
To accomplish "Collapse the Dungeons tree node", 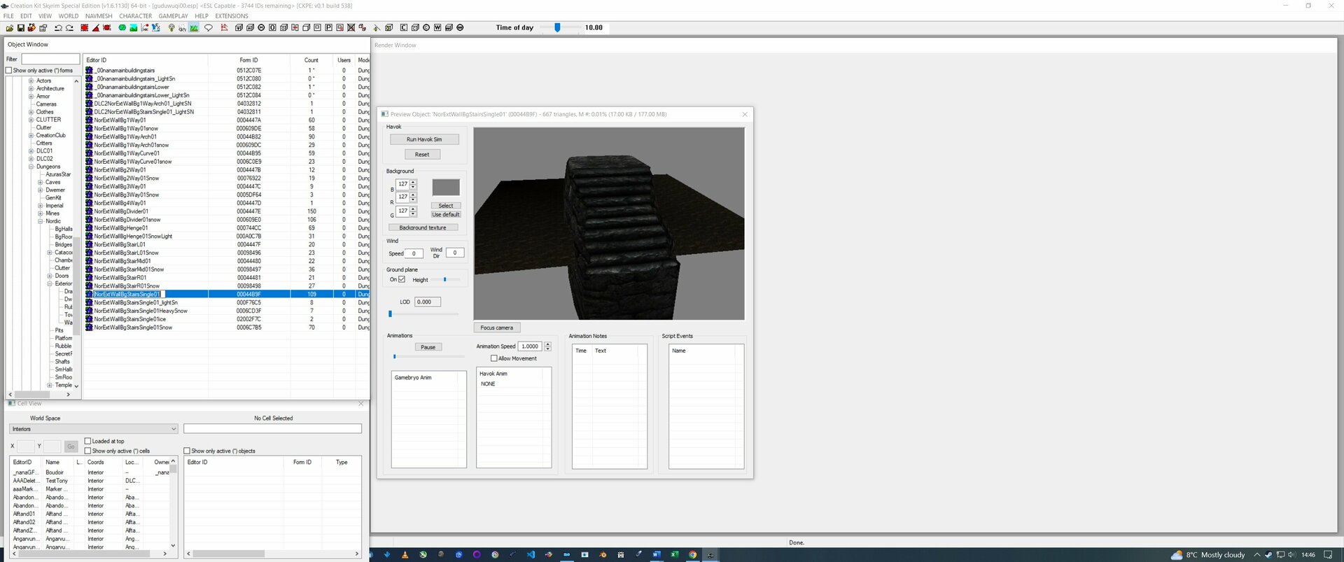I will (x=31, y=167).
